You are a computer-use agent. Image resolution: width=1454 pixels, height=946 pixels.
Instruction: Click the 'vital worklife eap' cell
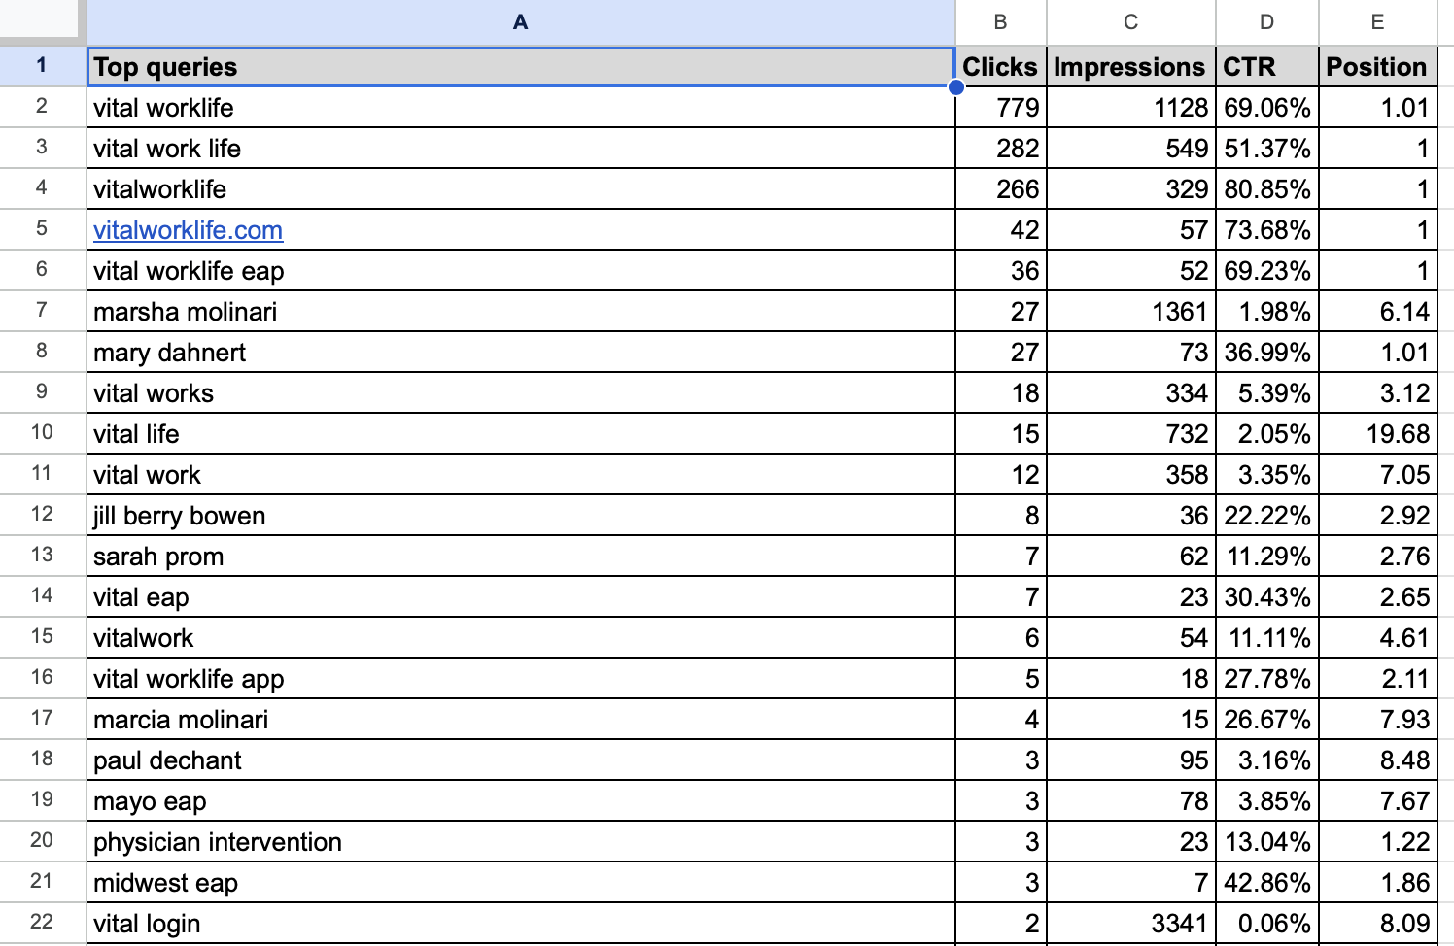pos(521,271)
